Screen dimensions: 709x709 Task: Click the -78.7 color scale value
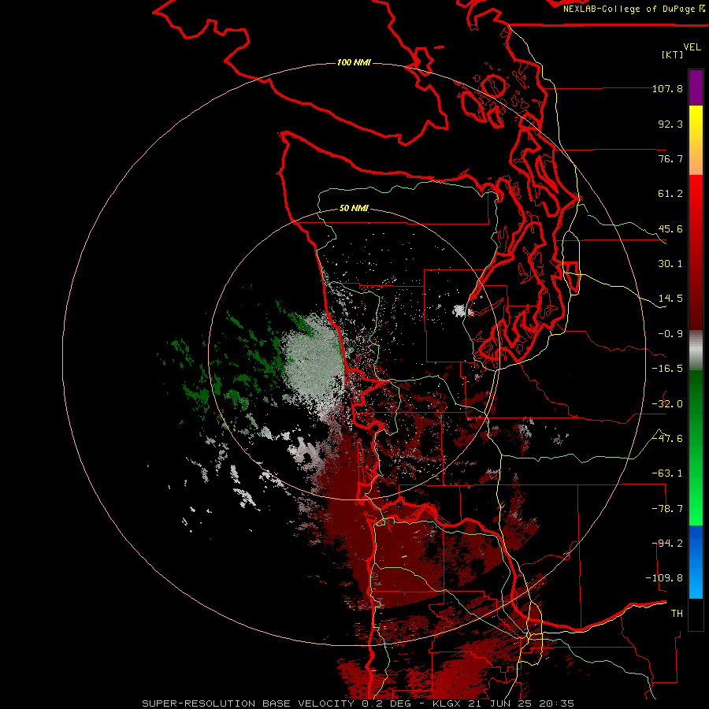tap(667, 509)
